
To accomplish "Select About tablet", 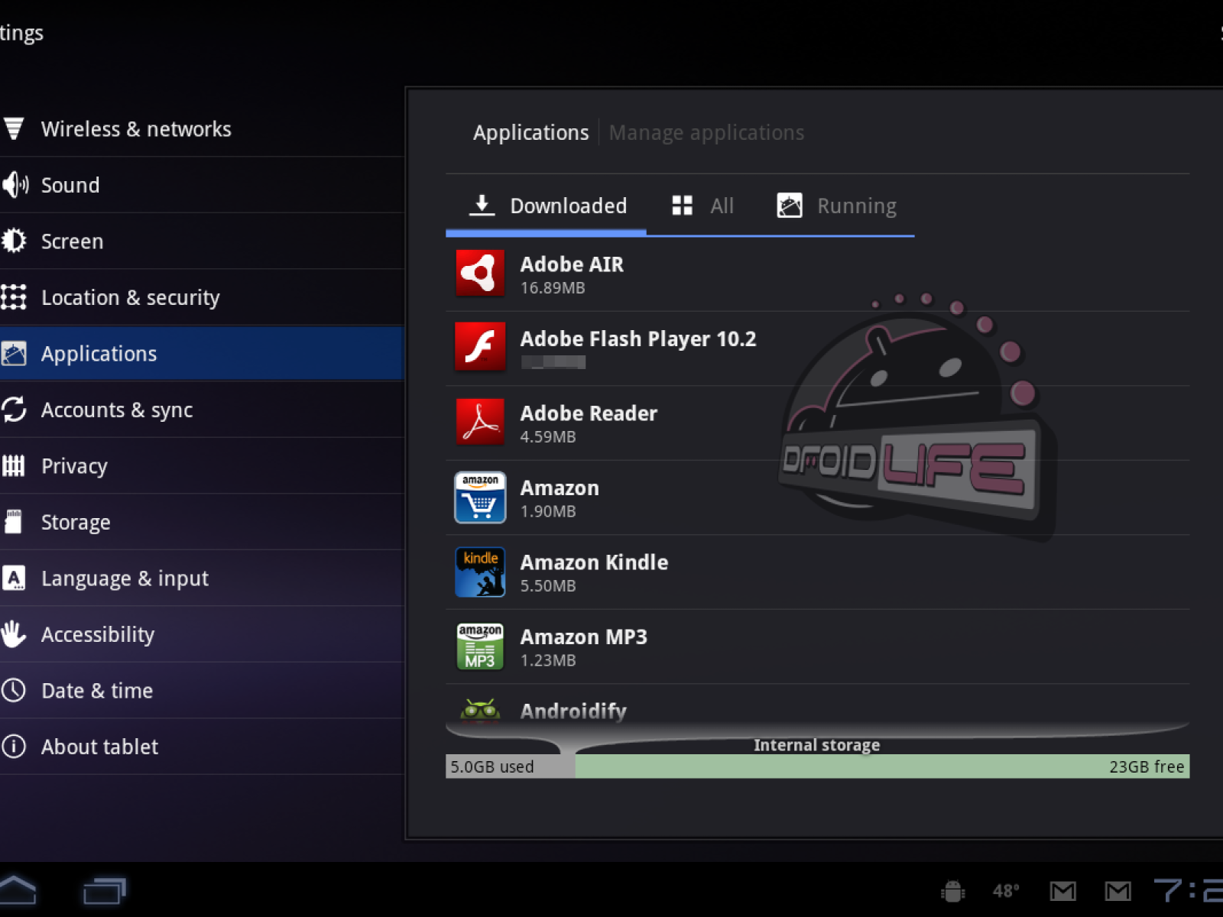I will (99, 747).
